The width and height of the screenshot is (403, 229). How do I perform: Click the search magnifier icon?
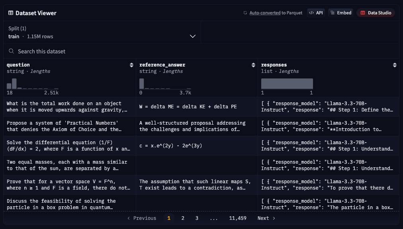[12, 51]
